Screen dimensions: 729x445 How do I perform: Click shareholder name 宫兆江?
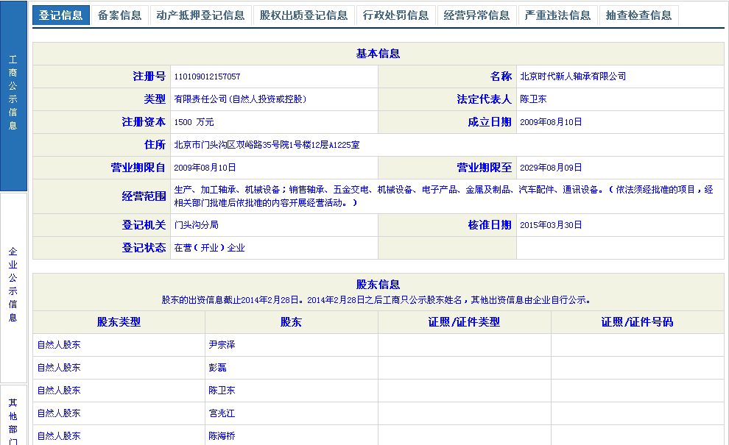pyautogui.click(x=222, y=413)
